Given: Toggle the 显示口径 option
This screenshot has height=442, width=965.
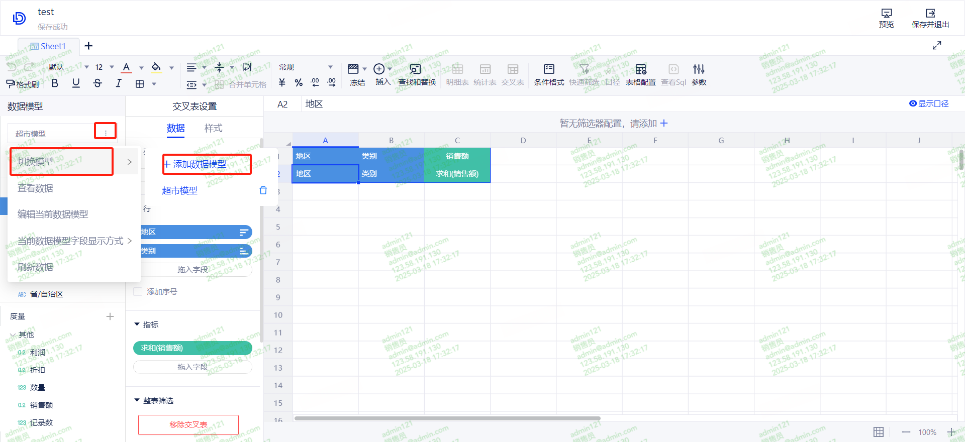Looking at the screenshot, I should (x=928, y=103).
